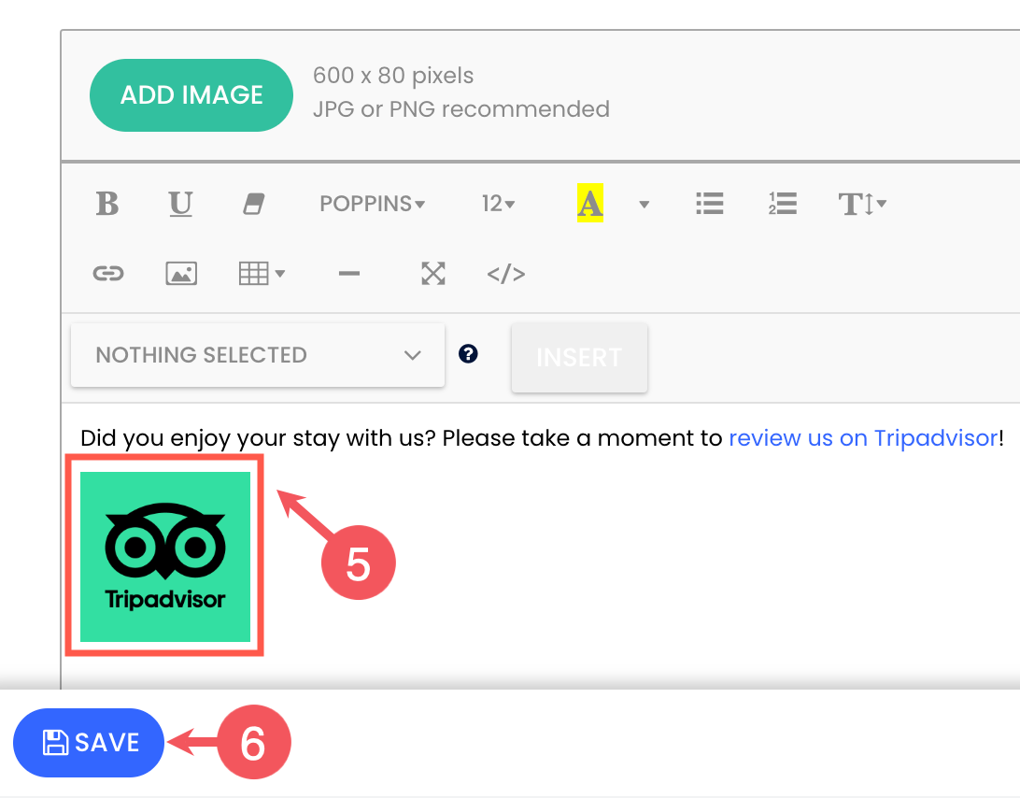Apply the yellow highlight text color
The width and height of the screenshot is (1020, 798).
coord(590,204)
